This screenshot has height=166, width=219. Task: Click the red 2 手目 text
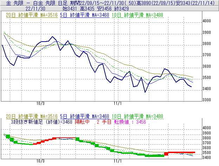[x=104, y=122]
